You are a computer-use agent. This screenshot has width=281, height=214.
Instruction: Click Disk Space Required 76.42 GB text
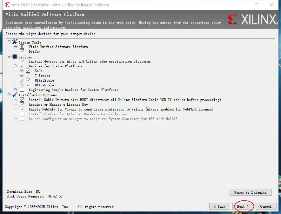point(35,196)
